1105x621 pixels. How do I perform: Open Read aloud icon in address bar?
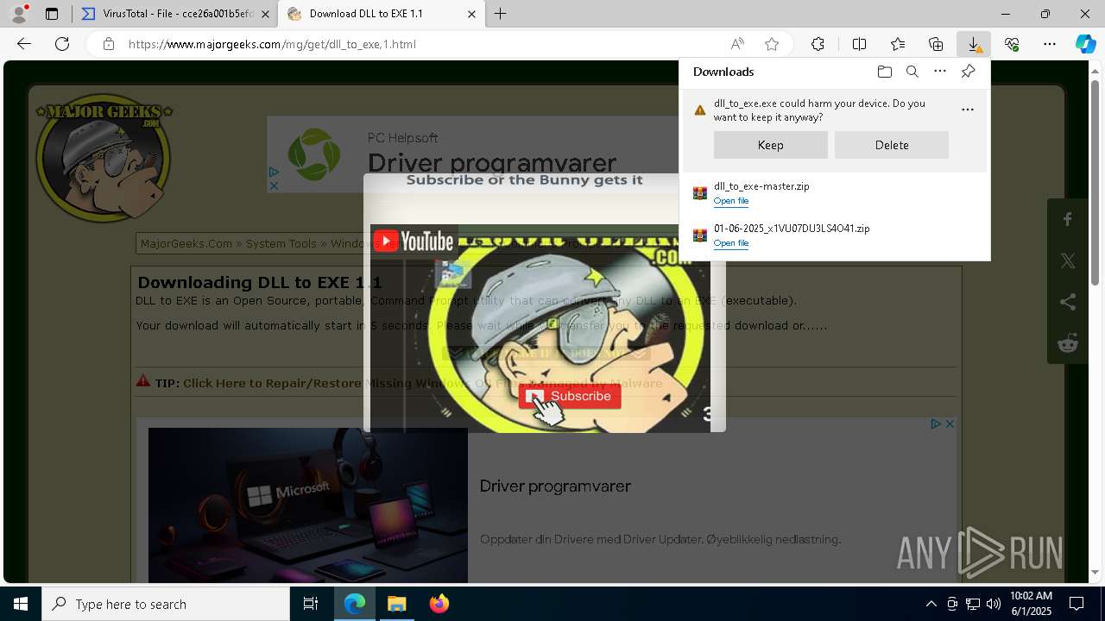pyautogui.click(x=737, y=44)
